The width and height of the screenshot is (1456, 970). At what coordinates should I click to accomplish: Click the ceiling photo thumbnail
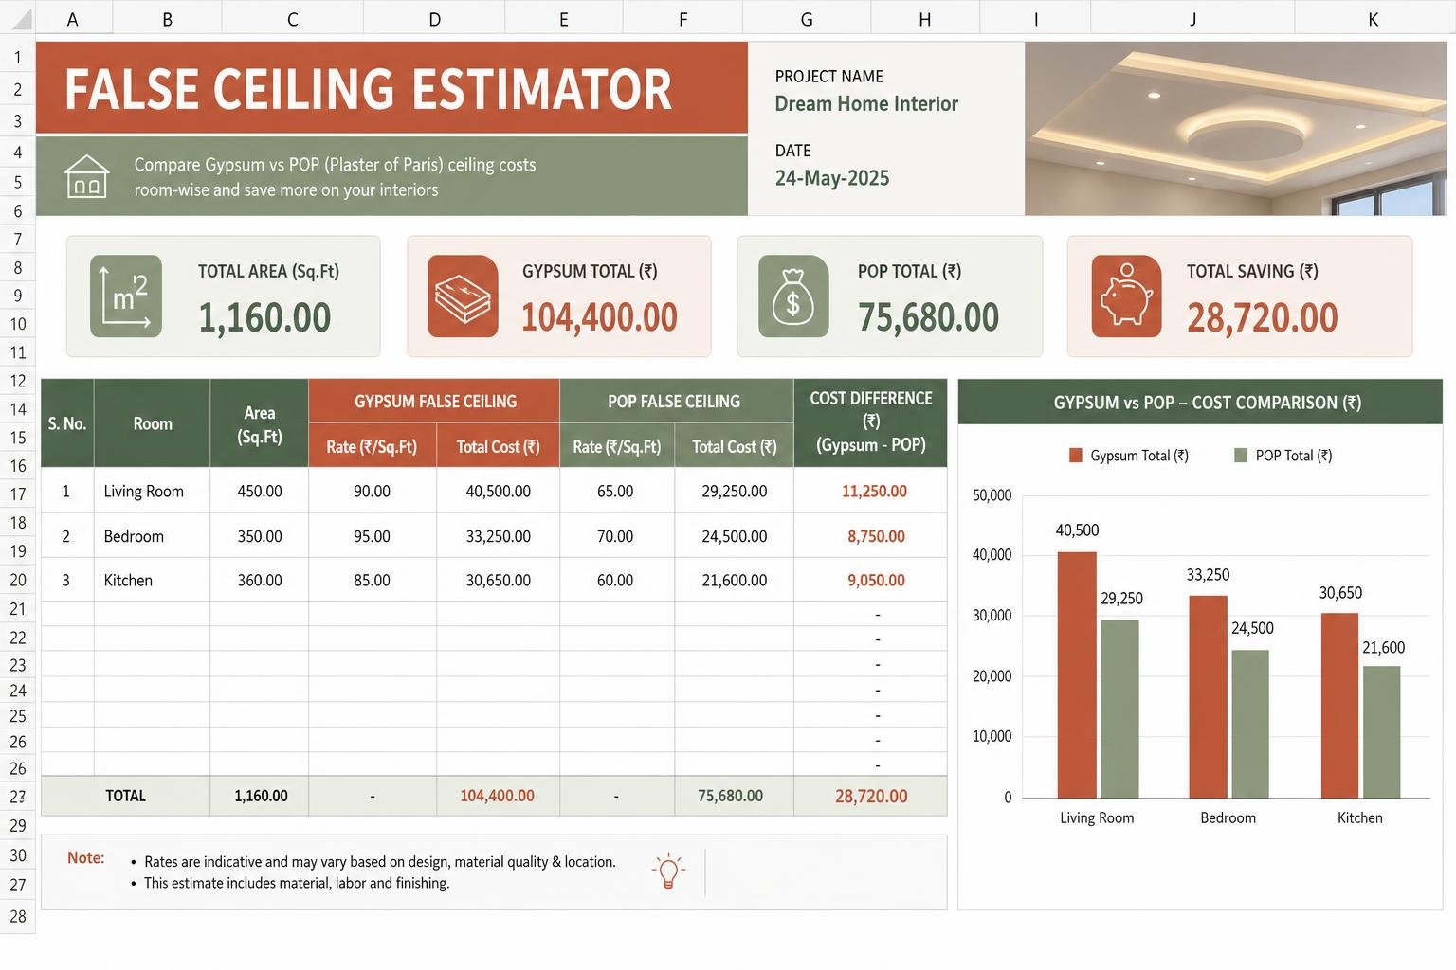coord(1235,128)
